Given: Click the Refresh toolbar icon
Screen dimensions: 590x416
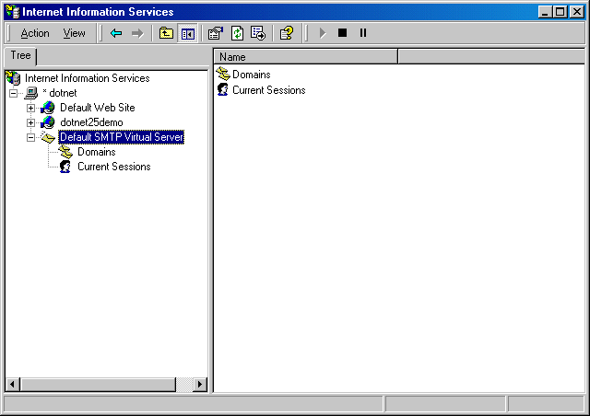Looking at the screenshot, I should (x=237, y=33).
